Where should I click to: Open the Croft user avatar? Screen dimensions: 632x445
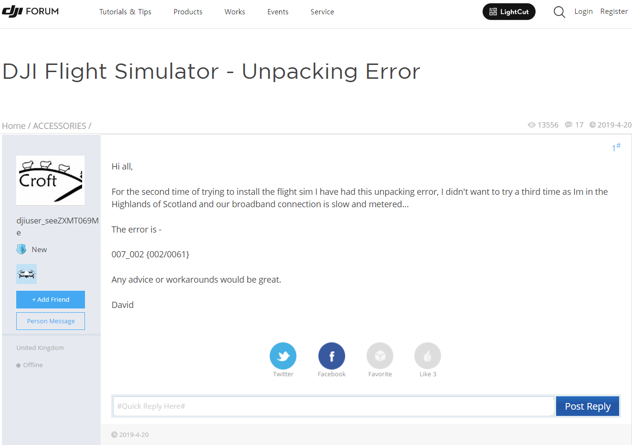50,180
